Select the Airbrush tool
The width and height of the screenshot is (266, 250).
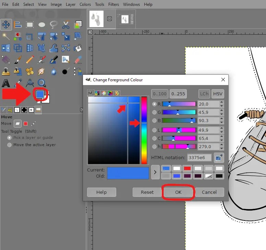click(42, 60)
